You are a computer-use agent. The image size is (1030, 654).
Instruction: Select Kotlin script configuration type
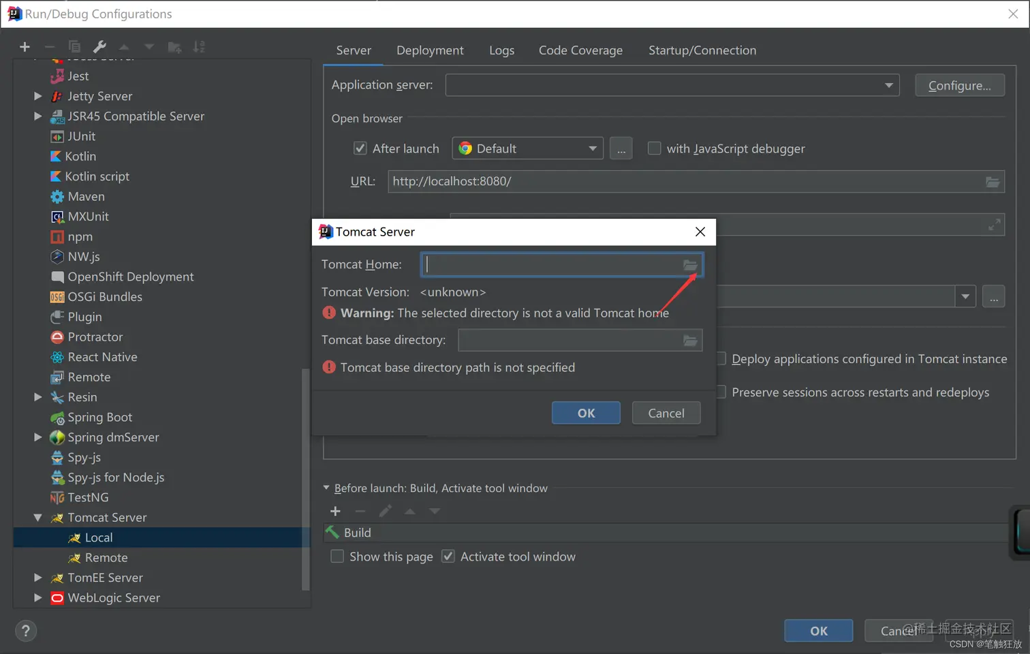coord(89,176)
